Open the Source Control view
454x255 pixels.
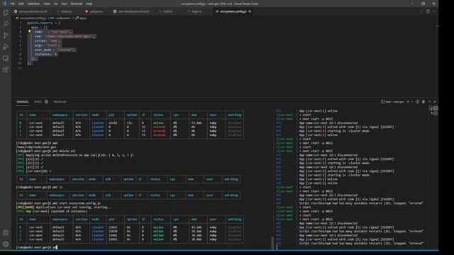coord(6,35)
